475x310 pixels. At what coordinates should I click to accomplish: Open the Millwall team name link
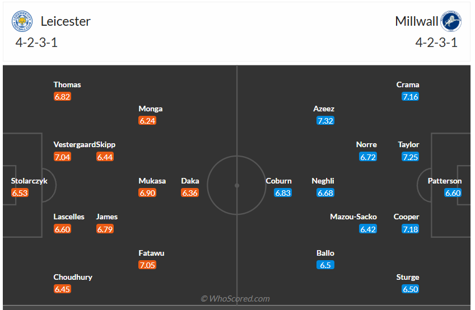417,21
